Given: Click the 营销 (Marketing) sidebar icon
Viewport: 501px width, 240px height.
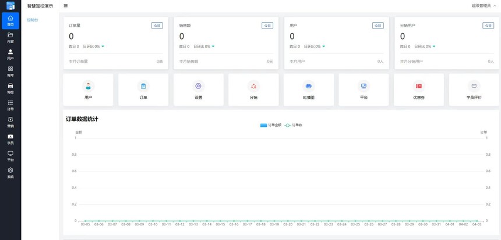Looking at the screenshot, I should coord(10,122).
